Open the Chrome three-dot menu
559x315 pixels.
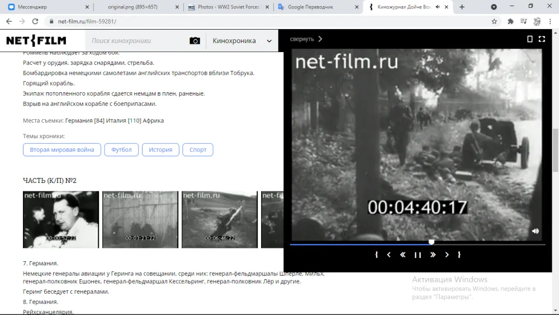tap(550, 21)
